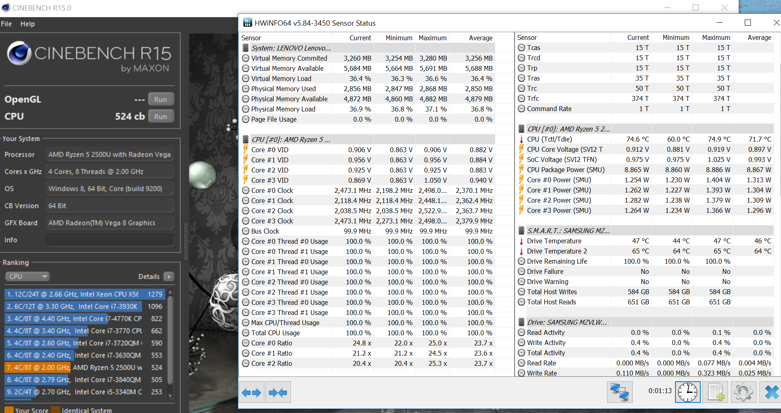Viewport: 781px width, 413px height.
Task: Click the Drive SAMSUNG MZVLW group icon
Action: [x=521, y=322]
